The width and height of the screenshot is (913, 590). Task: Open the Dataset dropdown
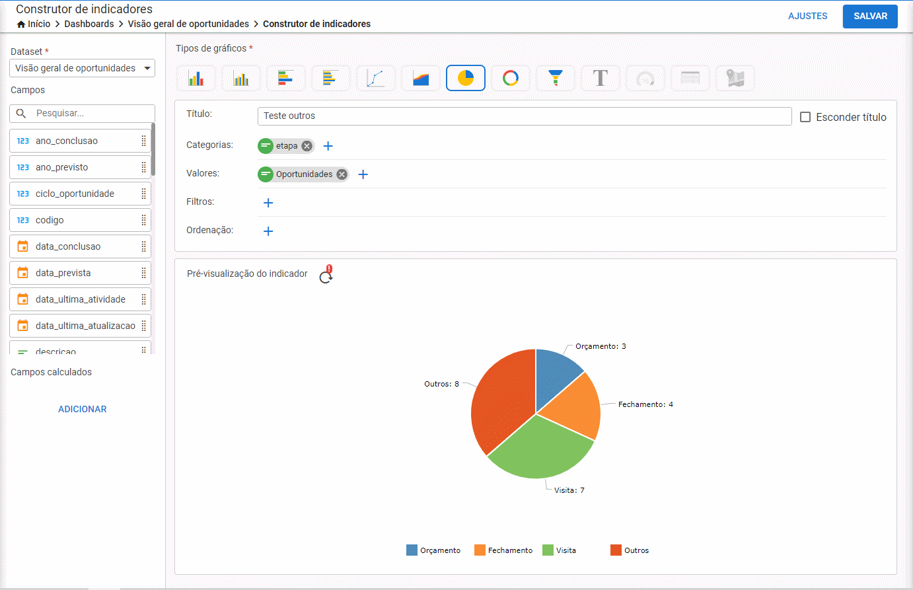tap(83, 68)
